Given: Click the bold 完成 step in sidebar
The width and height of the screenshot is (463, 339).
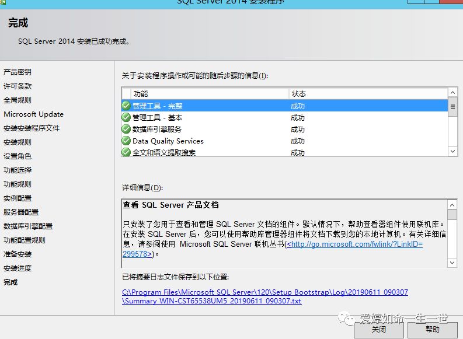Looking at the screenshot, I should [x=11, y=282].
